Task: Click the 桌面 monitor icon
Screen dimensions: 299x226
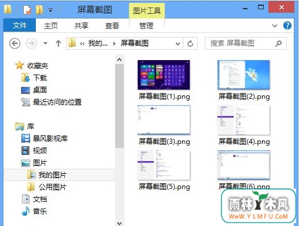Action: 25,90
